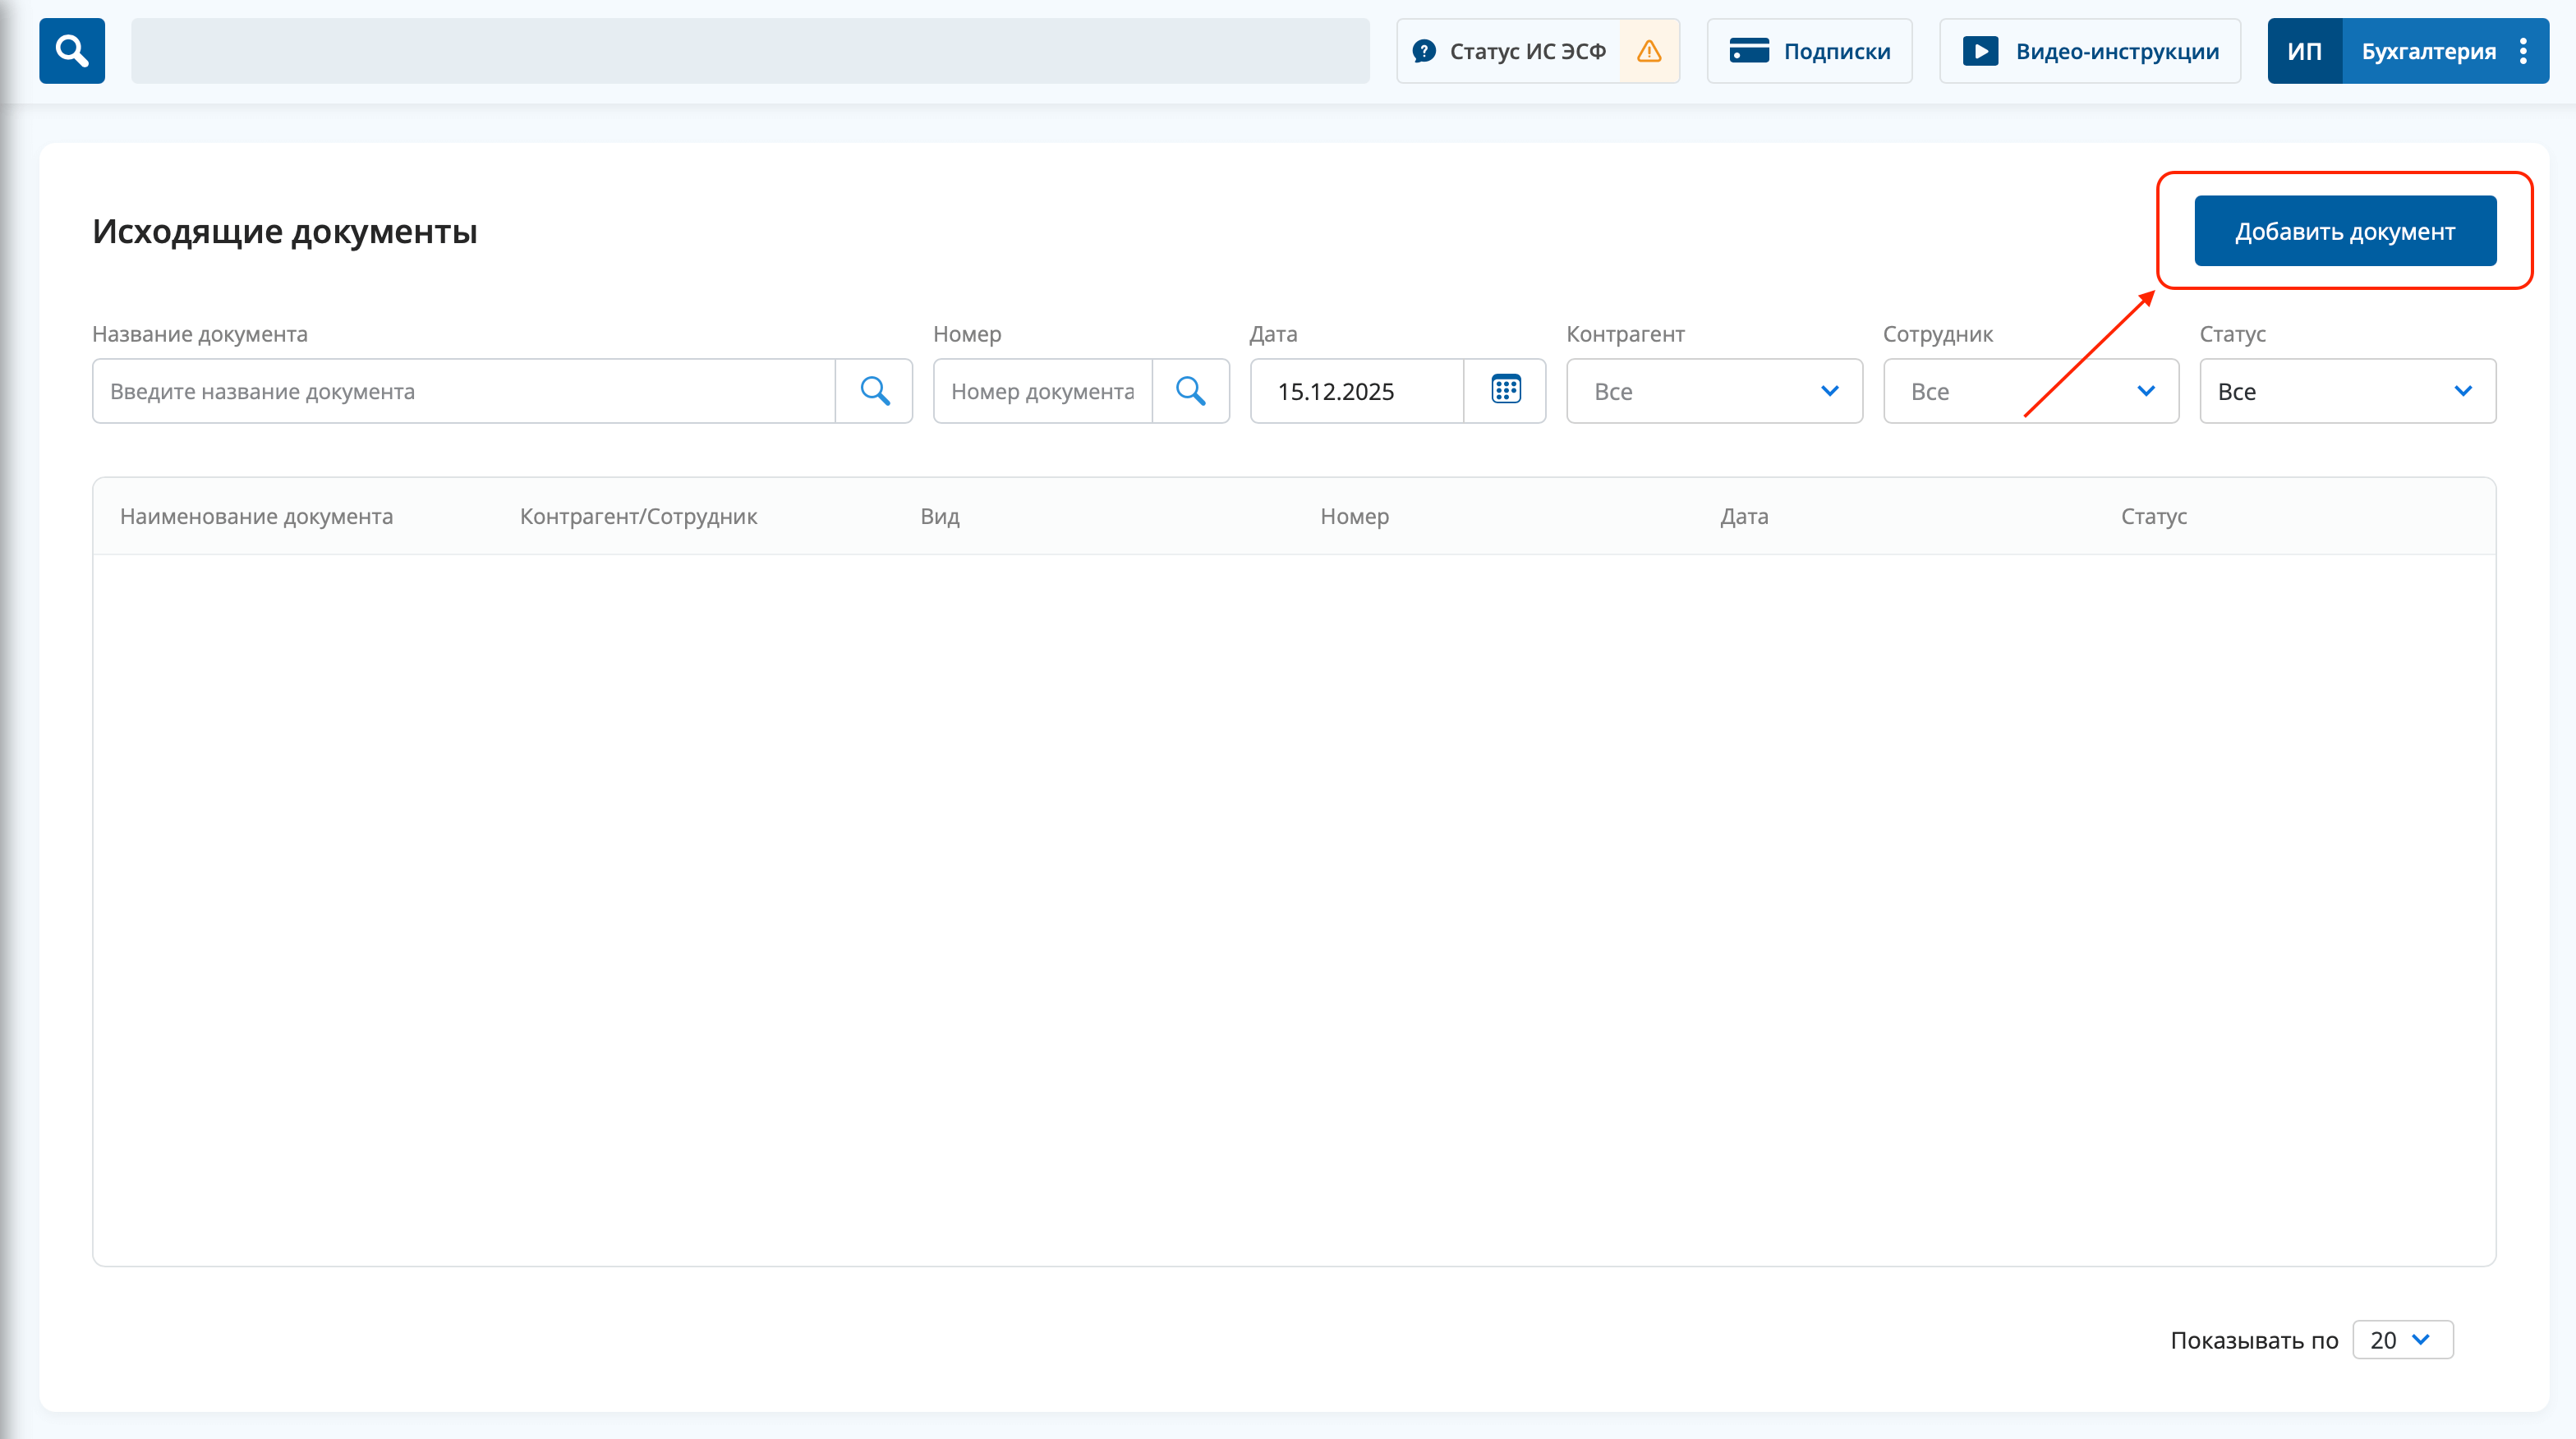The image size is (2576, 1439).
Task: Click the ИП account label
Action: click(2304, 51)
